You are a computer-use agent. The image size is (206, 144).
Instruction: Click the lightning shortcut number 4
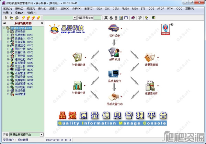pyautogui.click(x=38, y=18)
